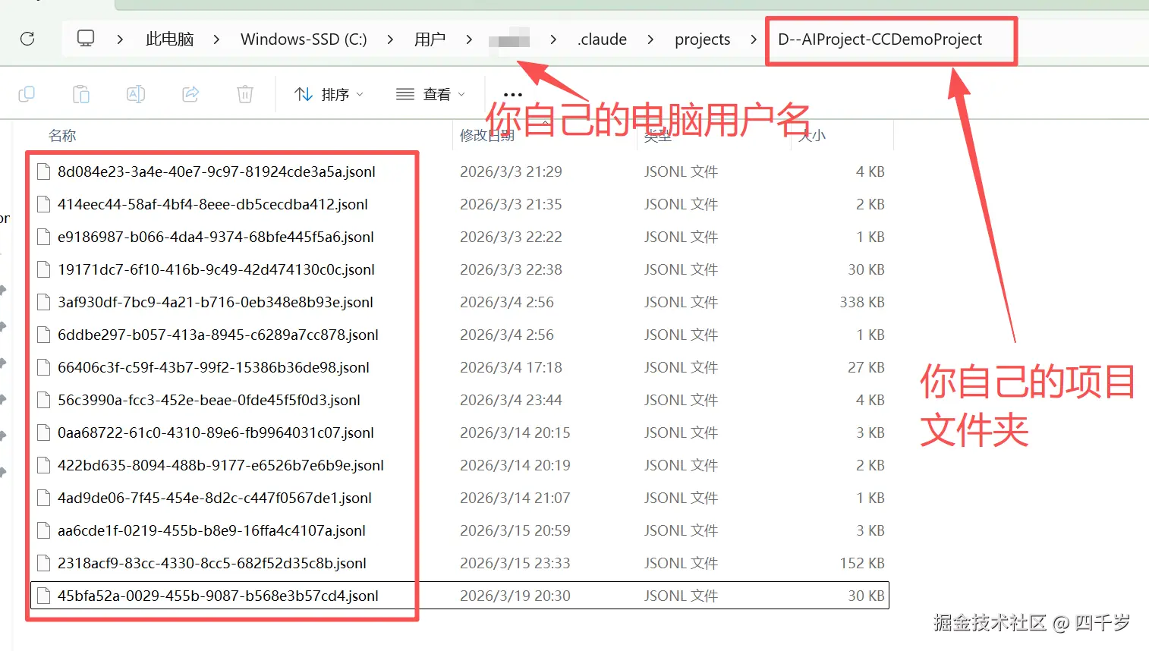Click the breadcrumb chevron after projects
The height and width of the screenshot is (651, 1149).
click(x=751, y=39)
